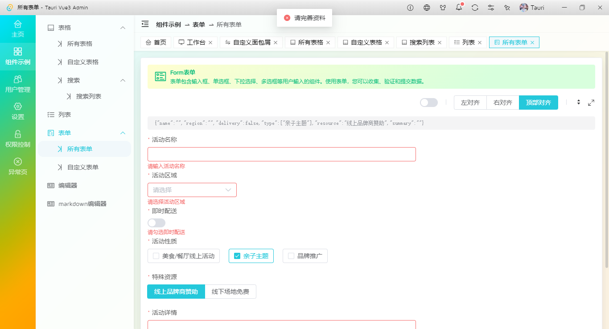Click the refresh icon in title bar
609x329 pixels.
475,8
